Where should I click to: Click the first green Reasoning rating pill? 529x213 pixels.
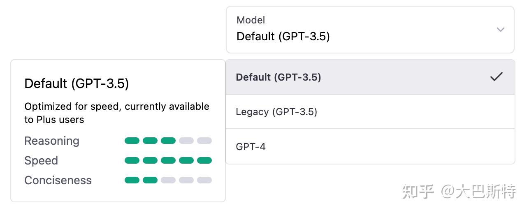[x=132, y=141]
